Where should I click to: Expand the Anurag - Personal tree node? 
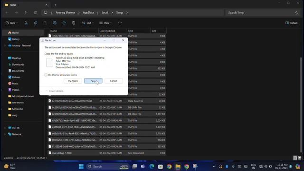click(x=5, y=46)
